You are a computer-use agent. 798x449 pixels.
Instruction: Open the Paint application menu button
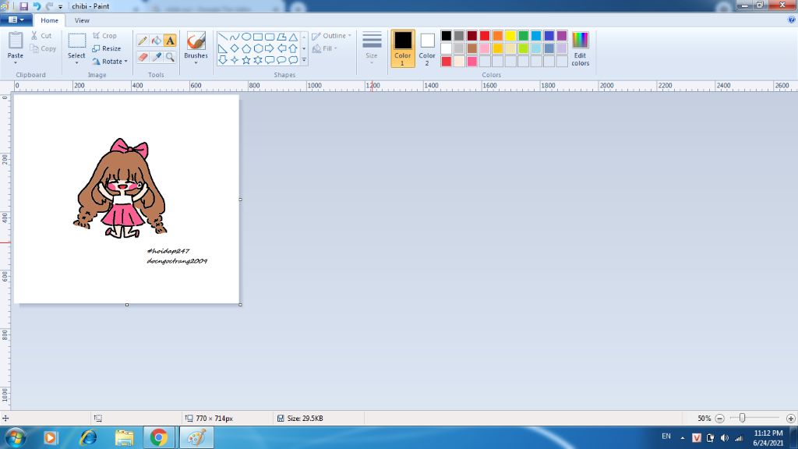(x=16, y=19)
